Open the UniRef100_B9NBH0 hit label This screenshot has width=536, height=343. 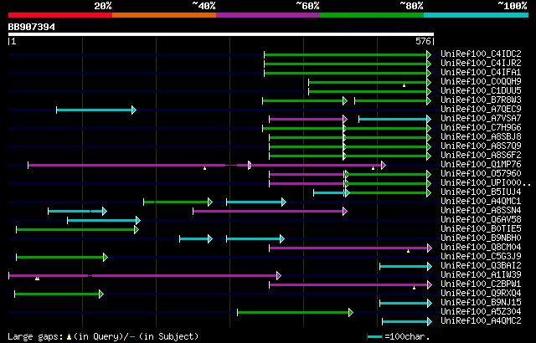[481, 238]
